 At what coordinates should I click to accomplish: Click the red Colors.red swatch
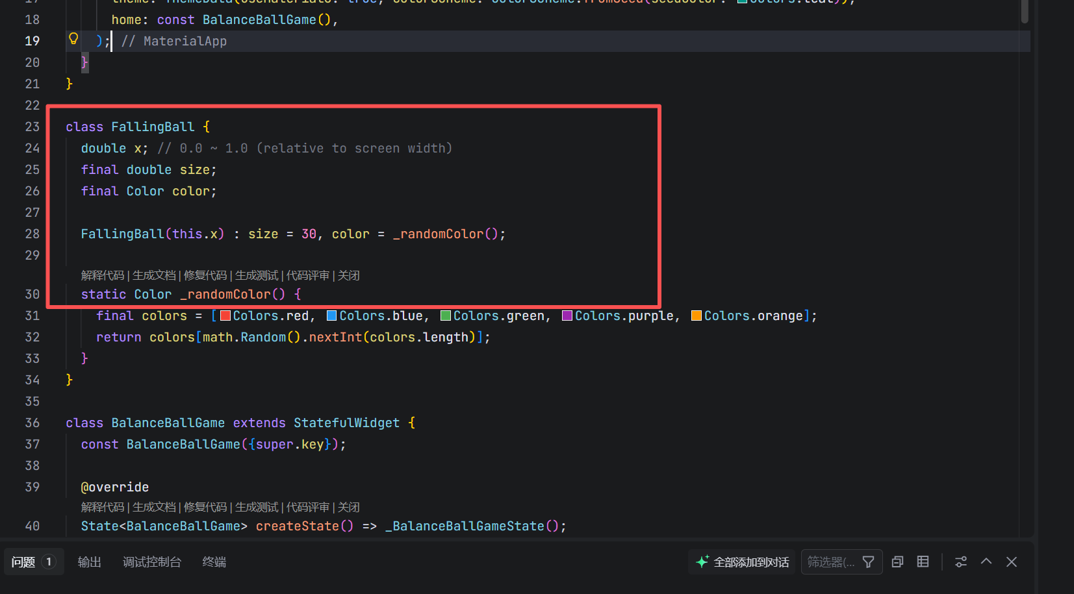[225, 316]
